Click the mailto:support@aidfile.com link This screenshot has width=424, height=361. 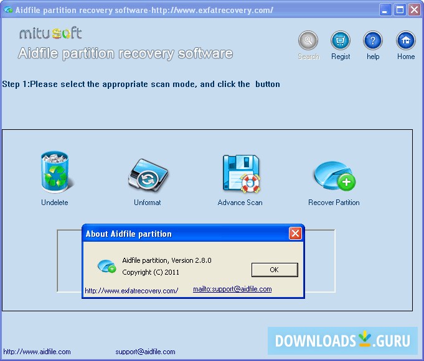pos(232,289)
